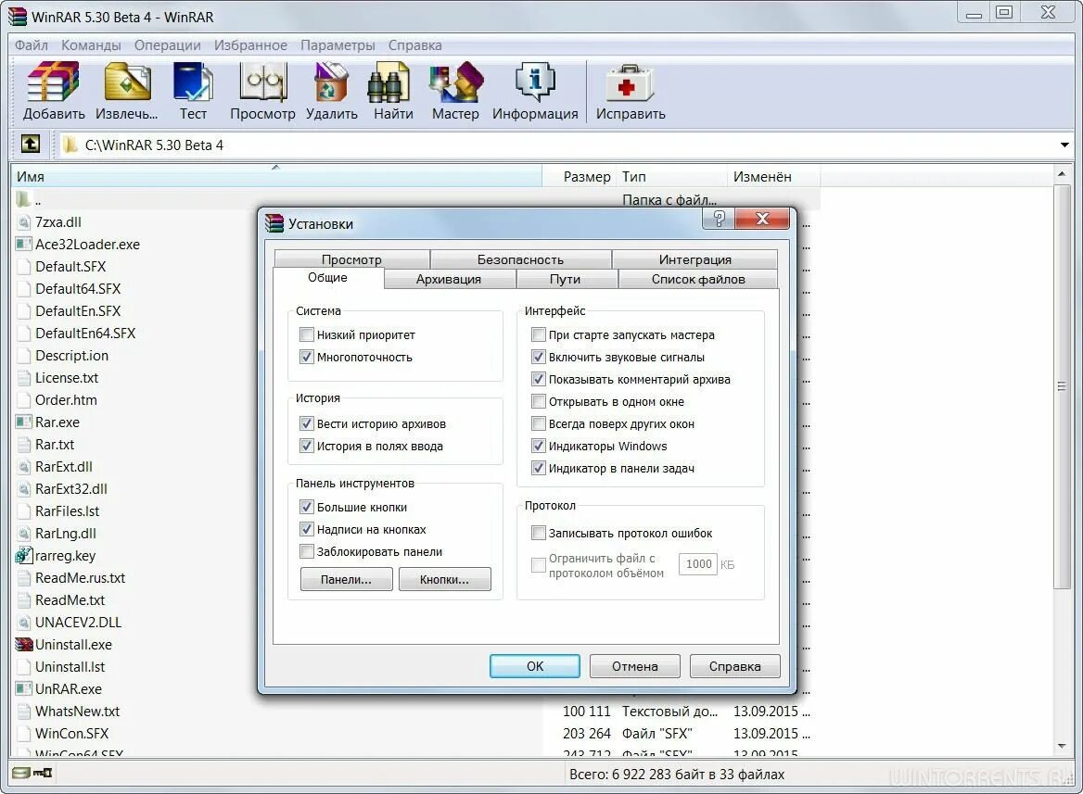Image resolution: width=1083 pixels, height=794 pixels.
Task: Select the Uninstall.exe file icon
Action: pos(23,644)
